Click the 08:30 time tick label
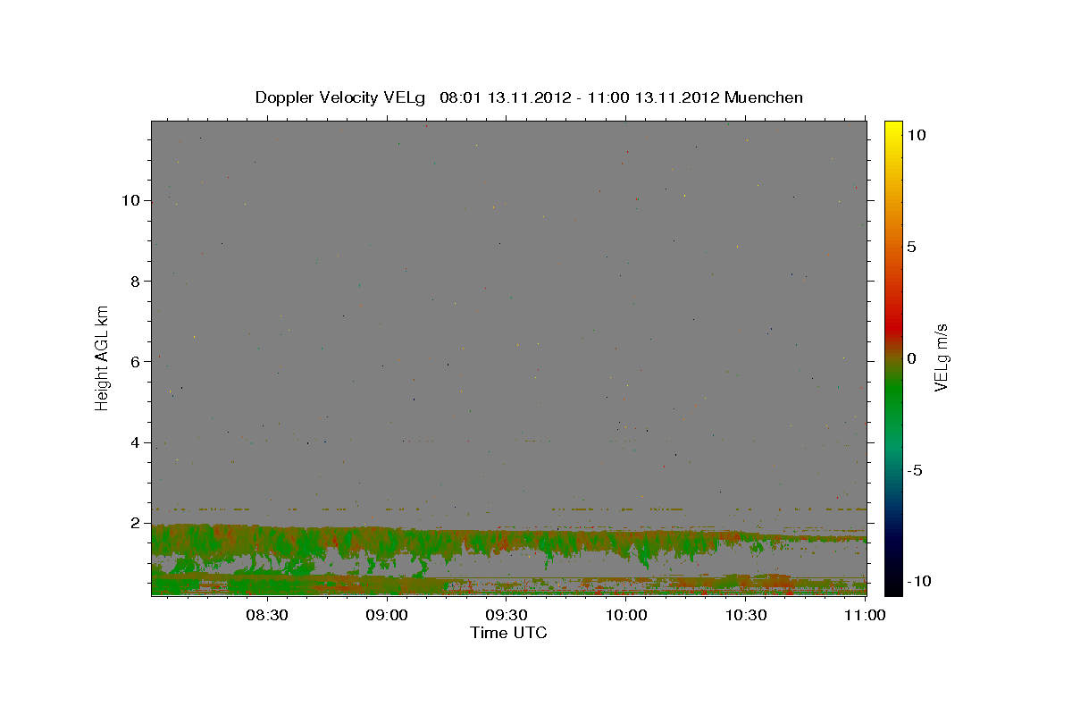This screenshot has width=1072, height=715. click(x=266, y=615)
